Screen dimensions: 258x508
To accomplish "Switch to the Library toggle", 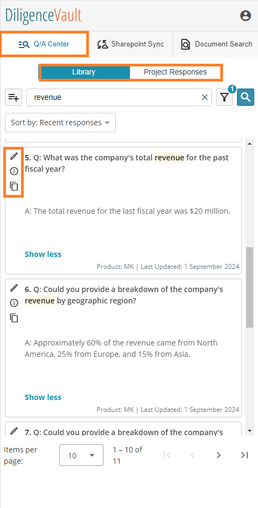I will (83, 72).
